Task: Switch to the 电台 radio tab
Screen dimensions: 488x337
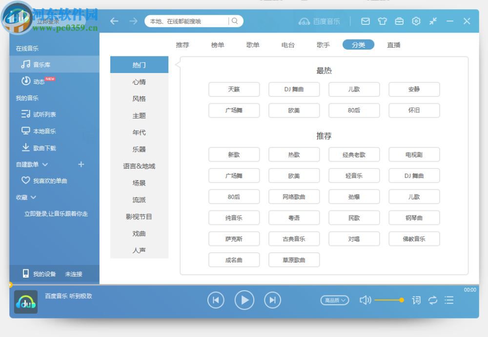Action: (x=288, y=45)
